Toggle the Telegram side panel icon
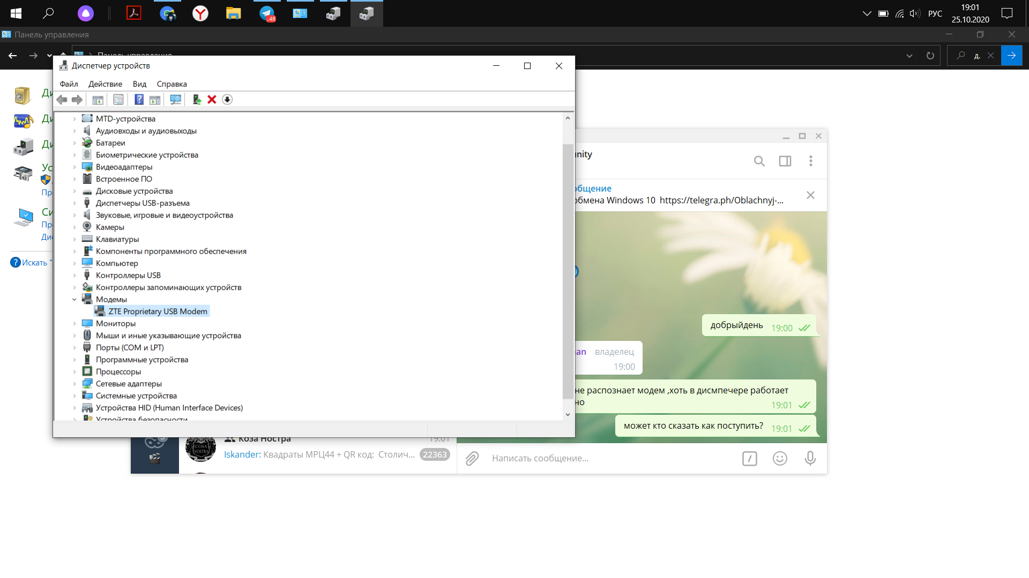 (785, 161)
